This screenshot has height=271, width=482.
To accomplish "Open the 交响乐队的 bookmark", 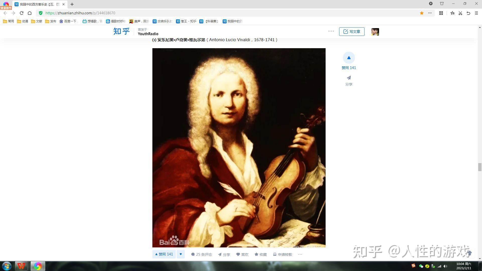I will click(x=162, y=21).
